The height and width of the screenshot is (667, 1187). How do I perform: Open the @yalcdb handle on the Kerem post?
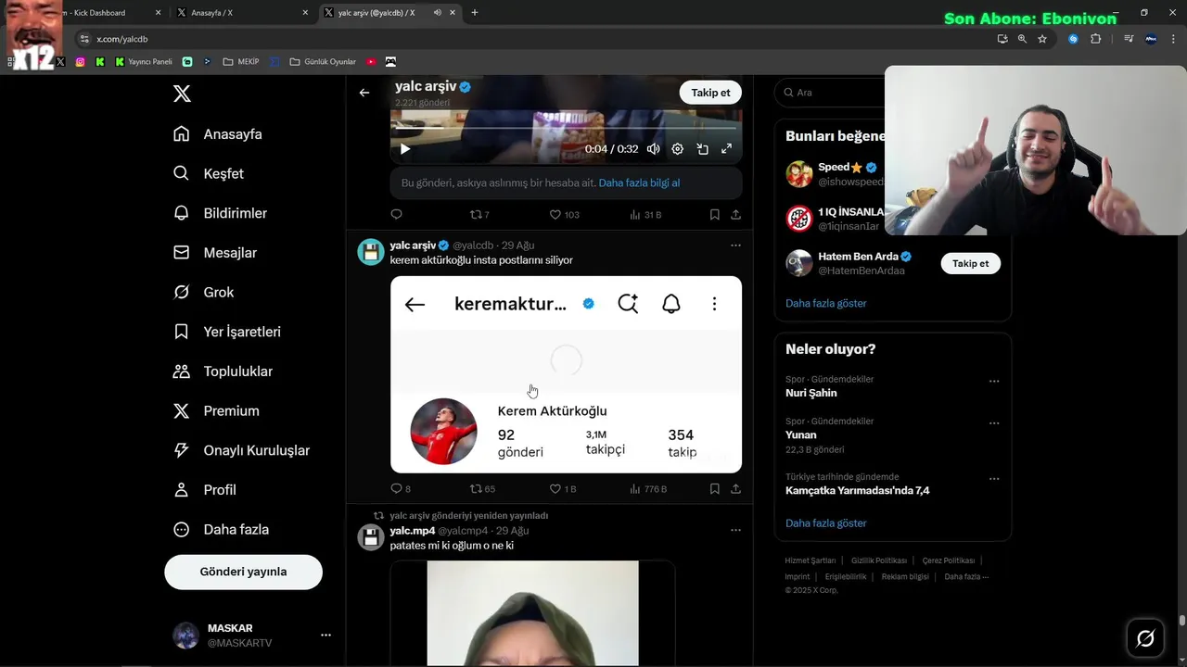tap(473, 245)
